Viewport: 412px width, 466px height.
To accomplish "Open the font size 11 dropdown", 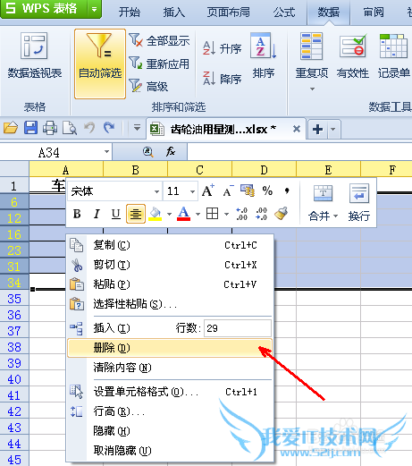I will (x=193, y=191).
